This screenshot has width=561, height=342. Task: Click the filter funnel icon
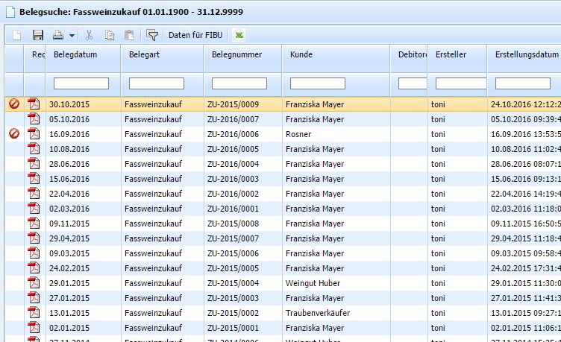[152, 35]
